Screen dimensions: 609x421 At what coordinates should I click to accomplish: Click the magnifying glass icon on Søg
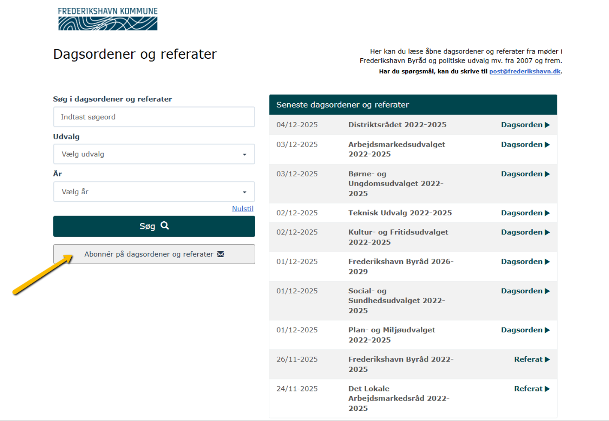[x=165, y=226]
